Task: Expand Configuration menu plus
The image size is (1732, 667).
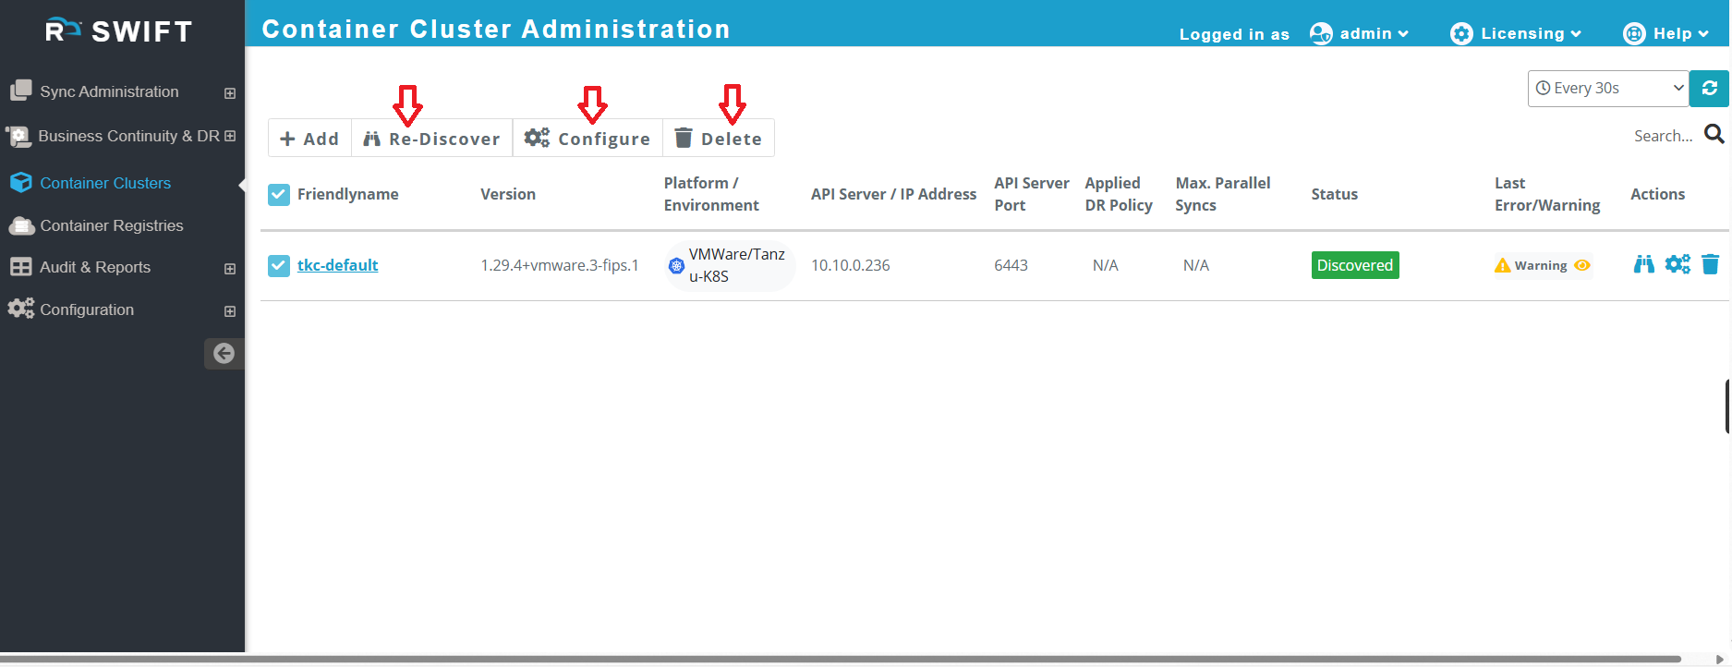Action: pyautogui.click(x=230, y=311)
